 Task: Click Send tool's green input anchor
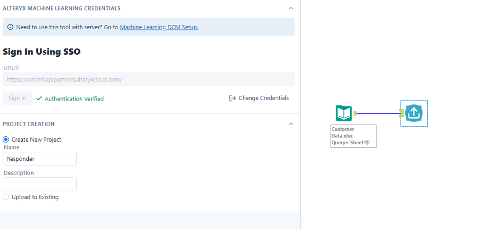tap(402, 113)
